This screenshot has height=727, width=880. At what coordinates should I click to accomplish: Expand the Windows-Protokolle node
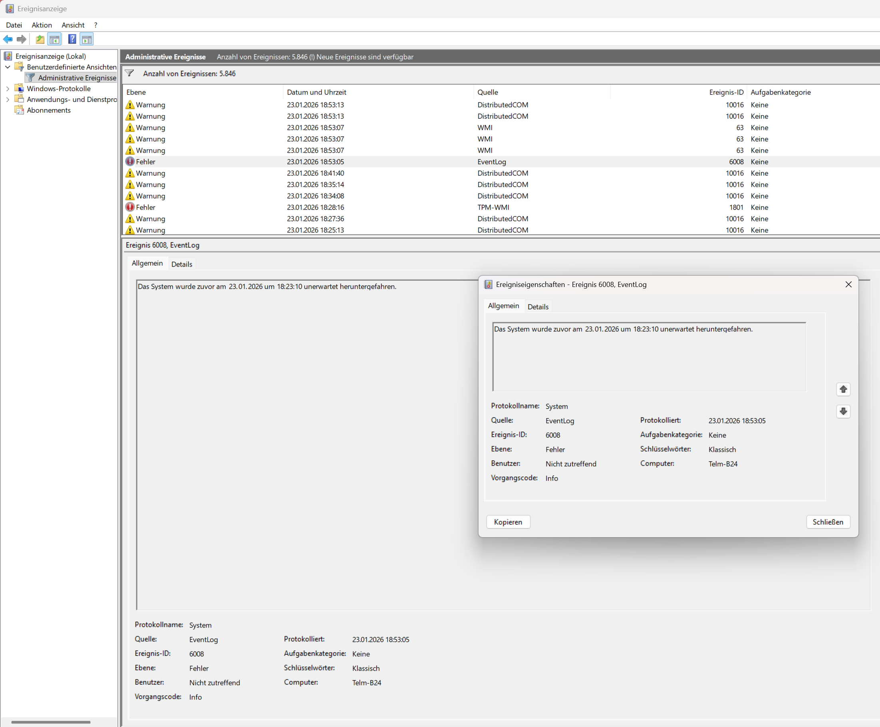8,89
